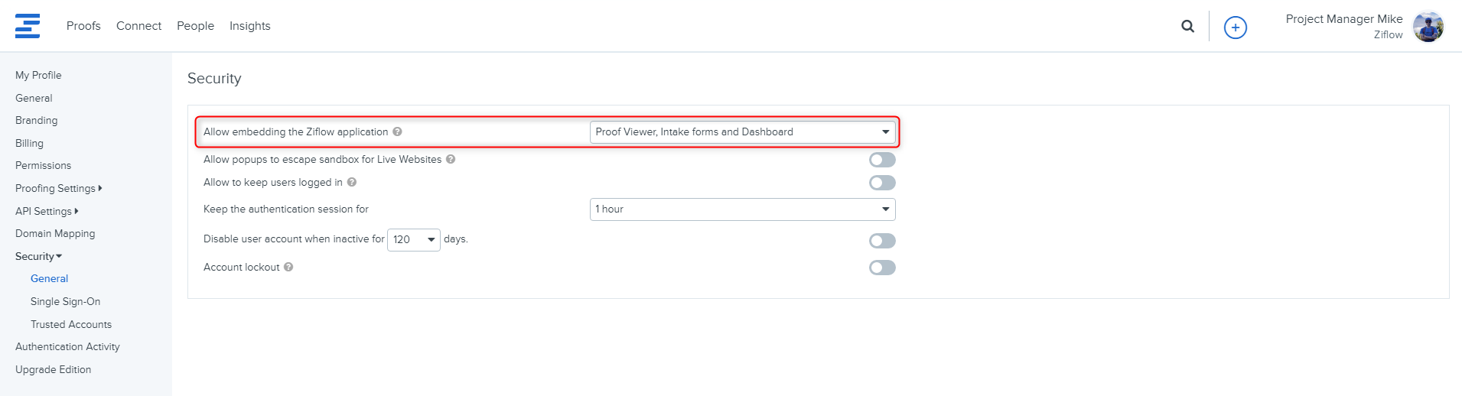The image size is (1462, 396).
Task: Open the Proofs menu
Action: coord(83,26)
